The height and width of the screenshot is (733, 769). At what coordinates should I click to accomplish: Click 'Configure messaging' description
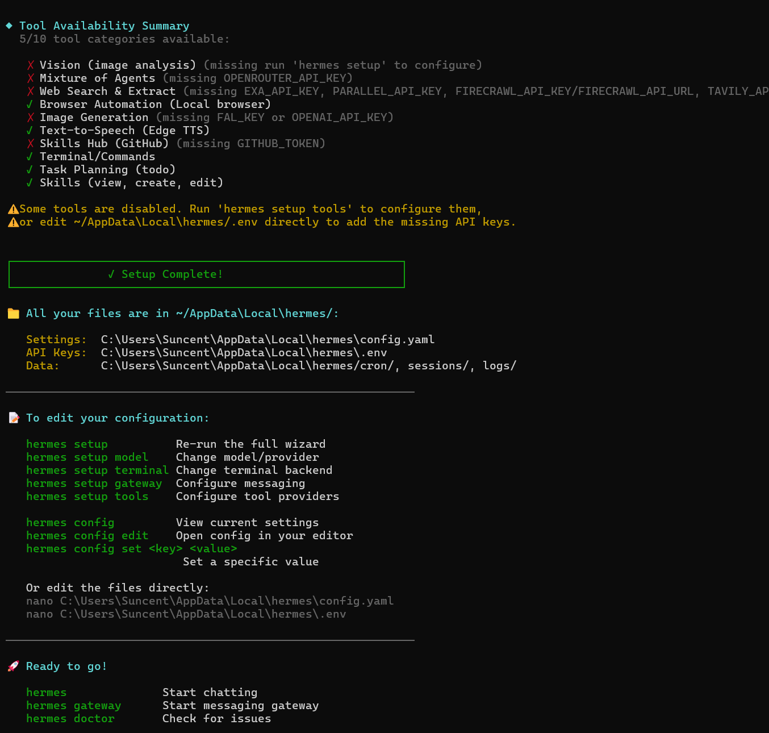240,484
